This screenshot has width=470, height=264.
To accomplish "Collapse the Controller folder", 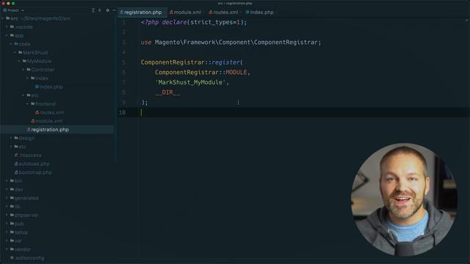I will tap(23, 70).
